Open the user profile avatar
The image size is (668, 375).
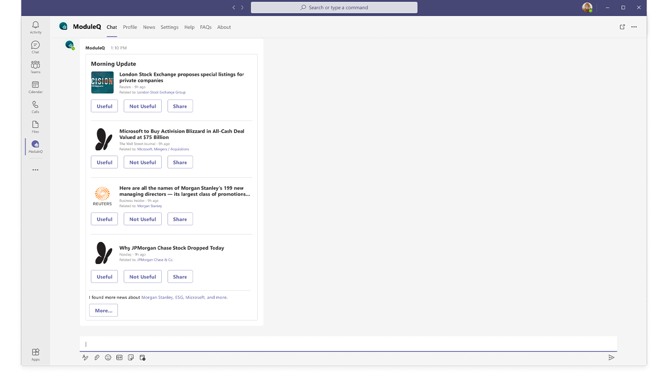588,7
